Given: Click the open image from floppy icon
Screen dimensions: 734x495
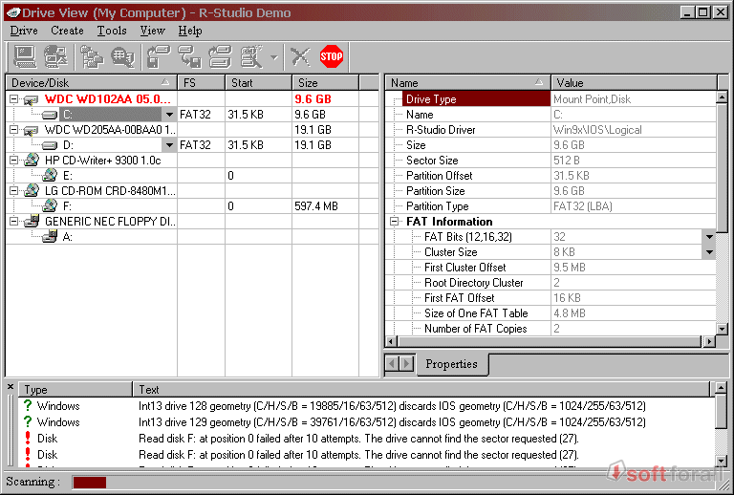Looking at the screenshot, I should coord(159,57).
